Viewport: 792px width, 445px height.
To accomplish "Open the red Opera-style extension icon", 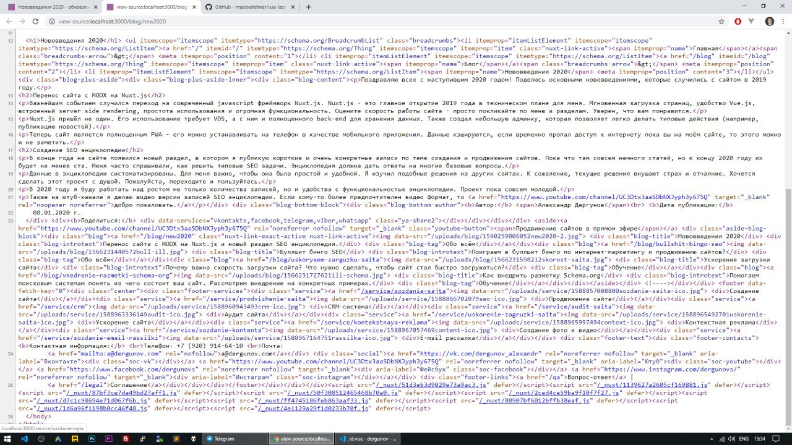I will pos(738,21).
